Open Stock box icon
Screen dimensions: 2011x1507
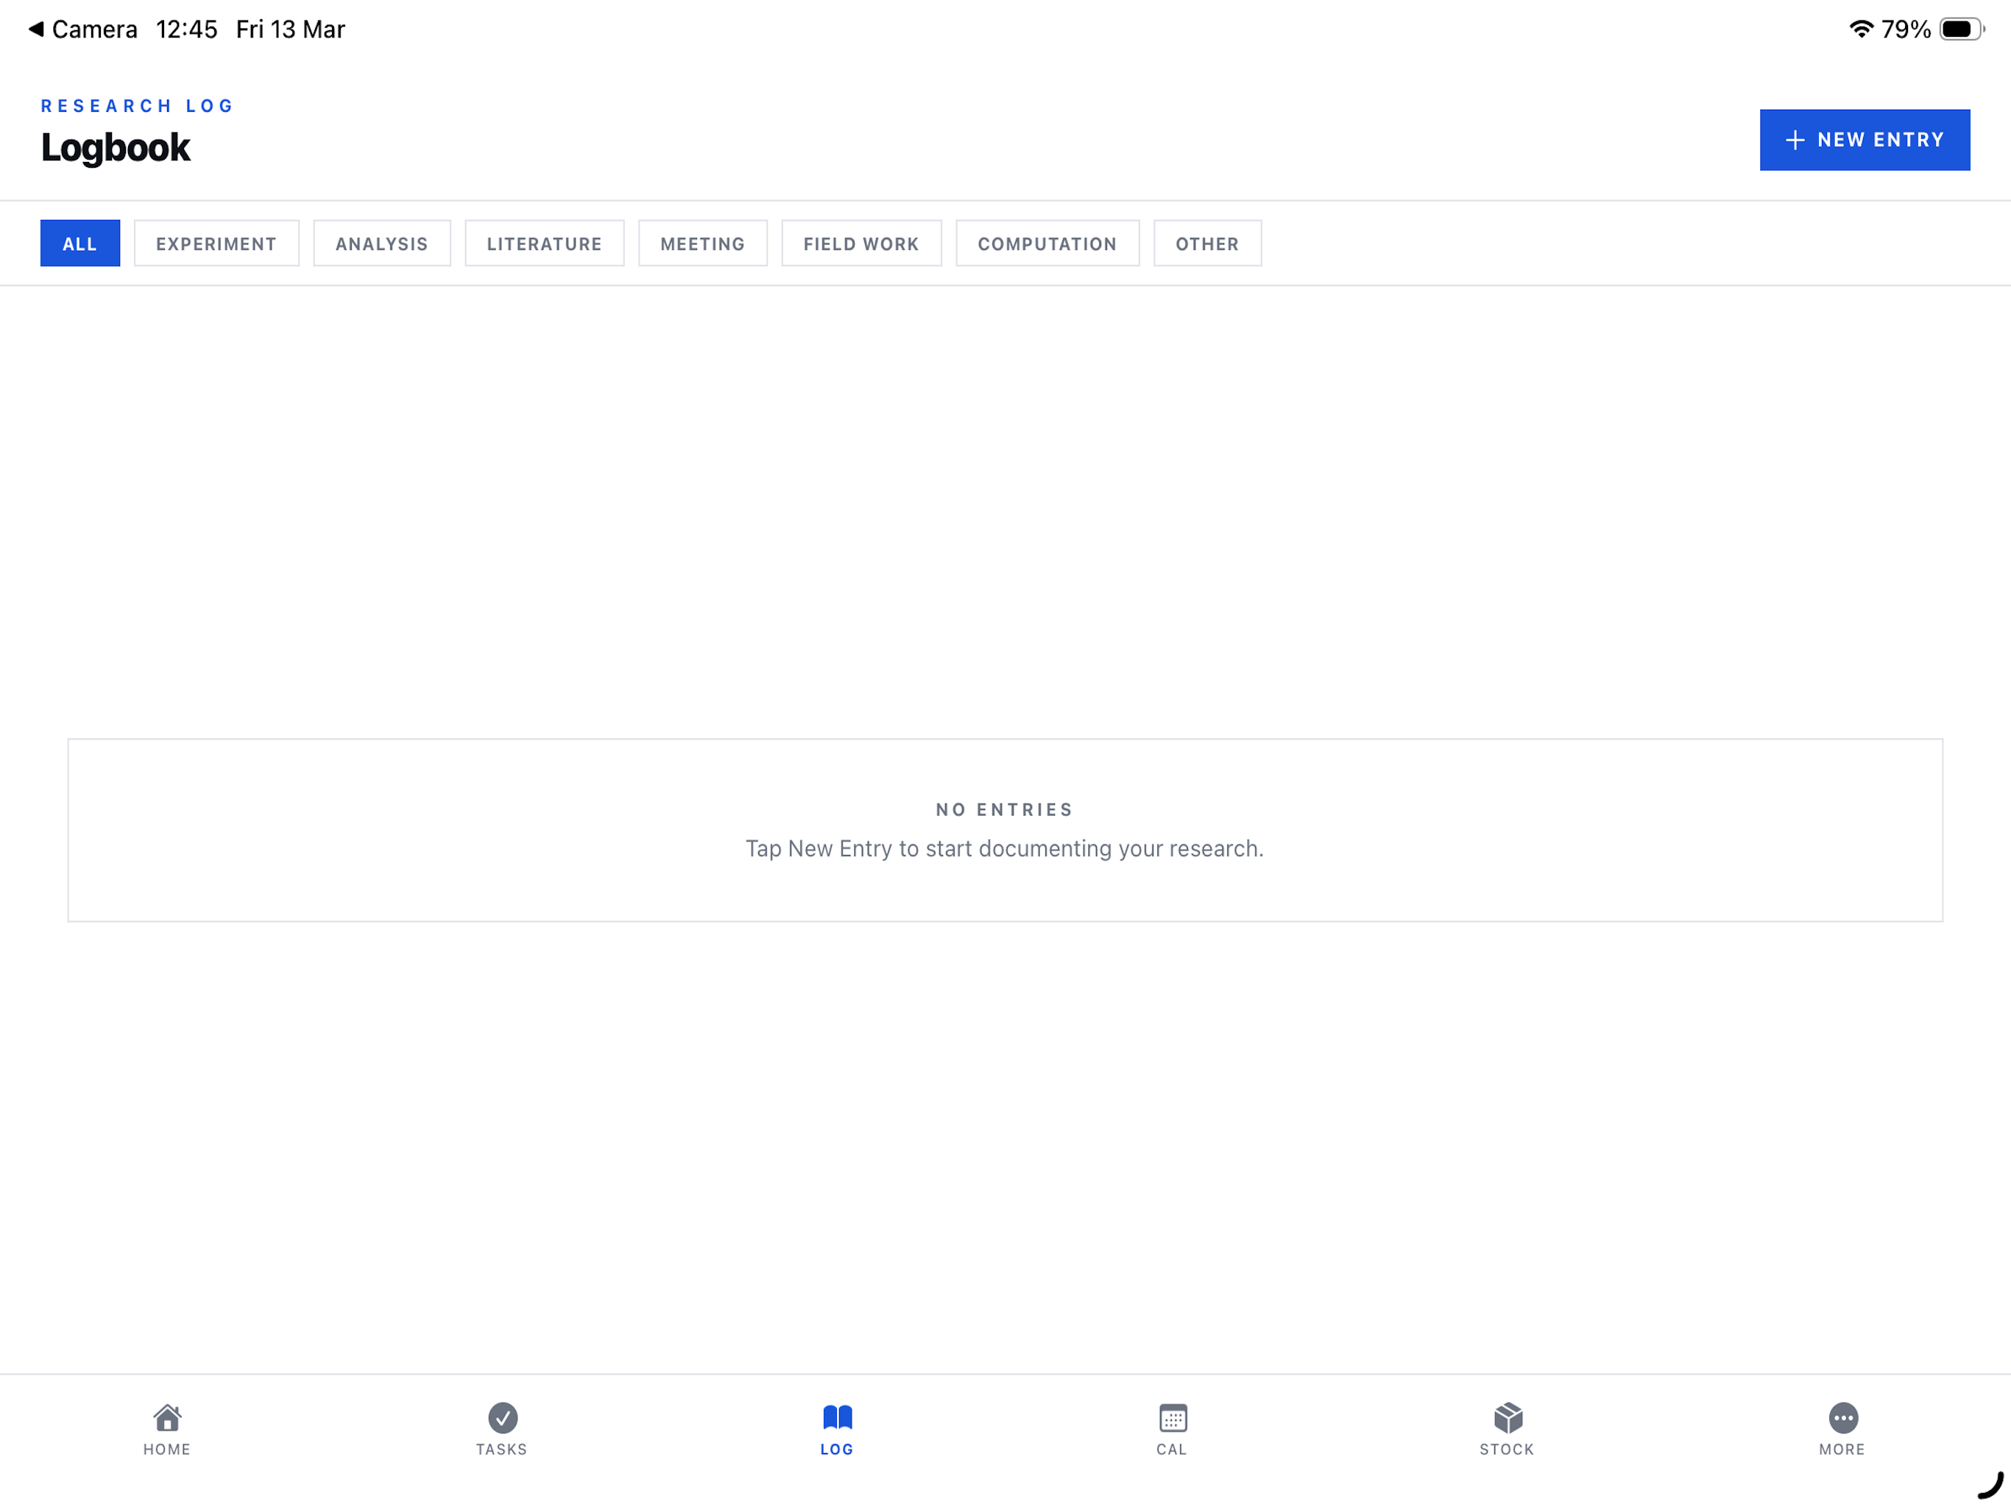click(x=1507, y=1418)
